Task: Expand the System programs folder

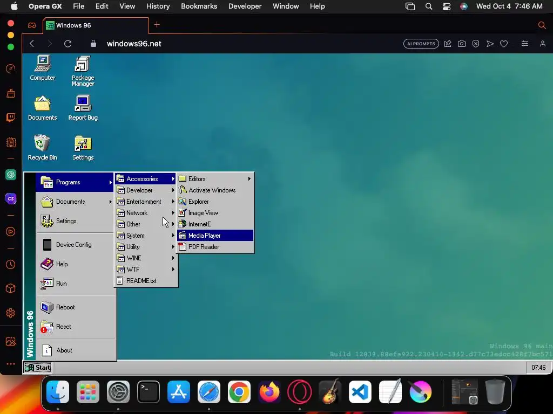Action: click(146, 236)
